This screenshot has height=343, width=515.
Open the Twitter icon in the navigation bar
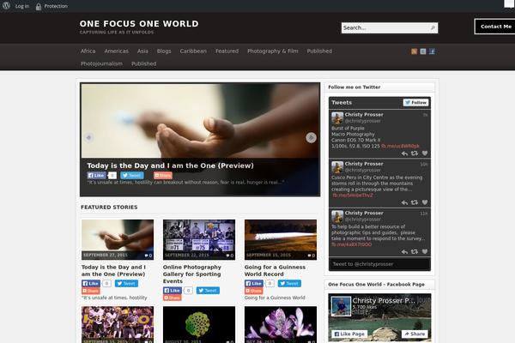click(x=423, y=51)
